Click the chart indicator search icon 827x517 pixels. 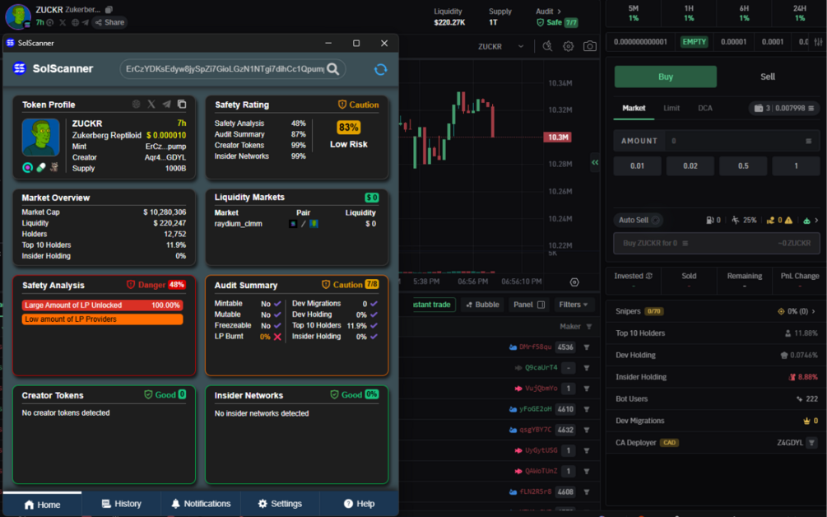(x=547, y=46)
